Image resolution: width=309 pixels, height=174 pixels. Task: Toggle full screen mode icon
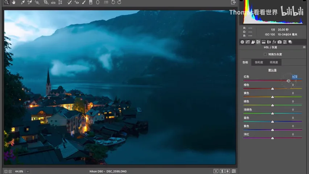tap(233, 3)
